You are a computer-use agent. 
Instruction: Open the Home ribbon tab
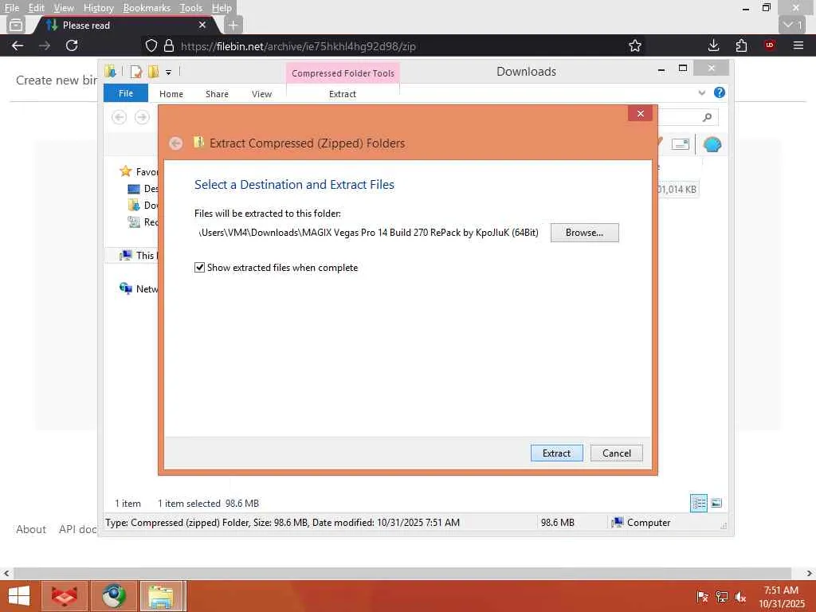click(x=171, y=94)
